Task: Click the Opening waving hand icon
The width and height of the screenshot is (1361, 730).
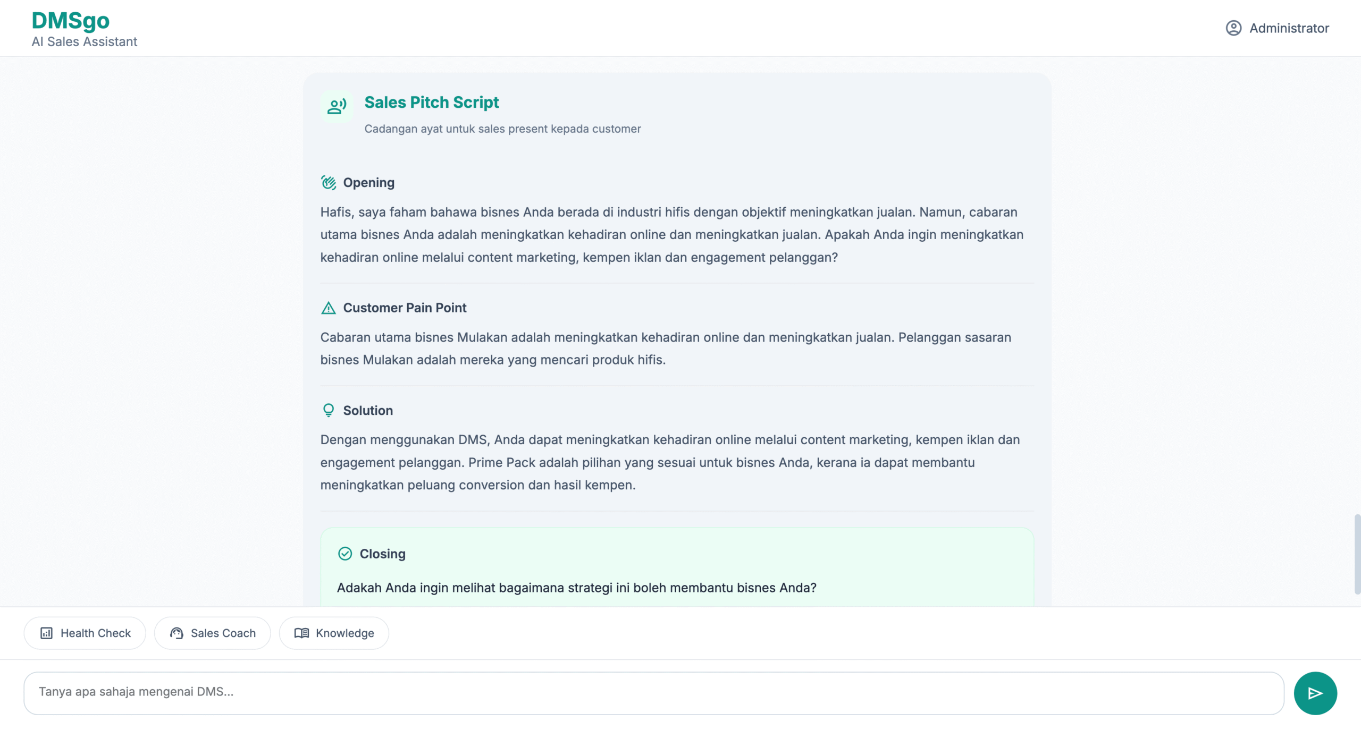Action: tap(329, 182)
